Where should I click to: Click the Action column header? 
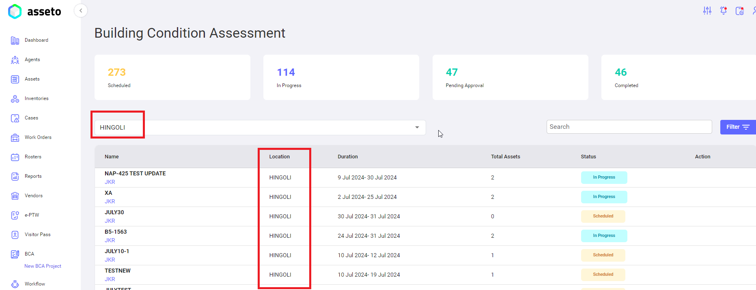point(702,157)
